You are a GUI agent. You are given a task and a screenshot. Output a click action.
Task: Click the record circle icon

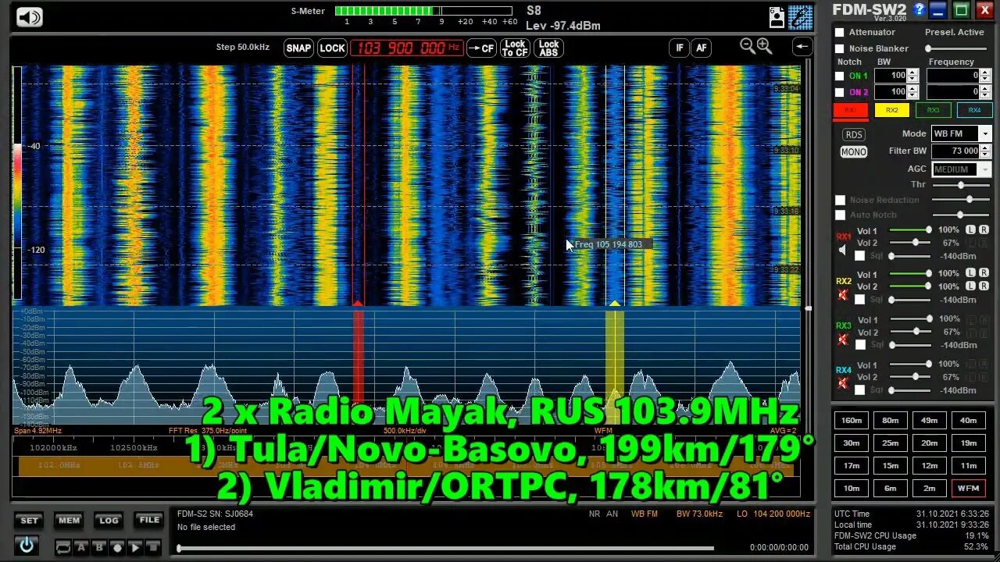coord(117,547)
